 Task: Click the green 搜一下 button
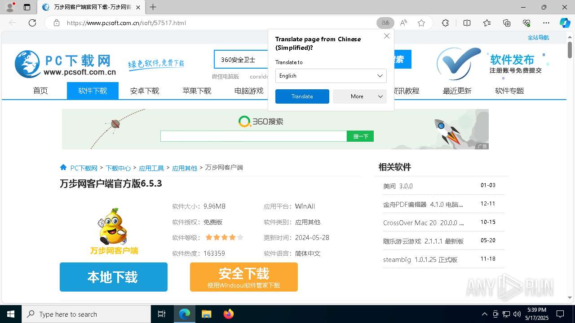pos(360,136)
